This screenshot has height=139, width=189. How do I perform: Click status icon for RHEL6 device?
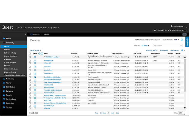(35, 57)
